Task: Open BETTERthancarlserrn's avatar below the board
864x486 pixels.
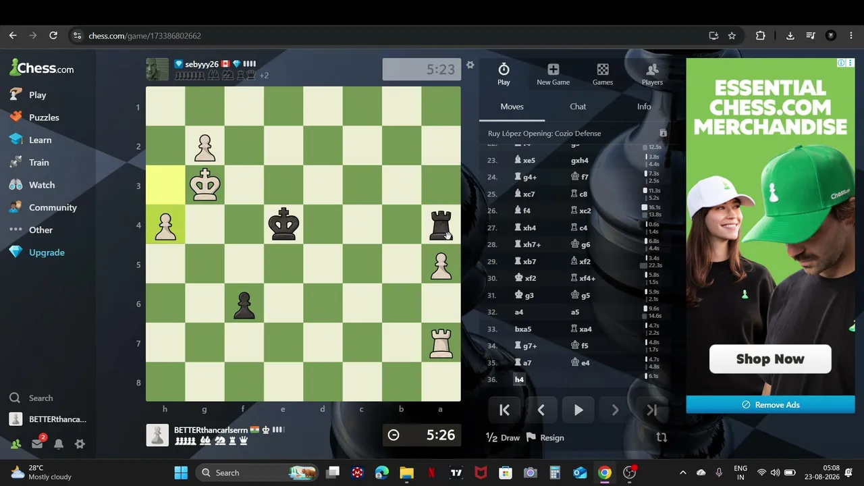Action: (x=157, y=435)
